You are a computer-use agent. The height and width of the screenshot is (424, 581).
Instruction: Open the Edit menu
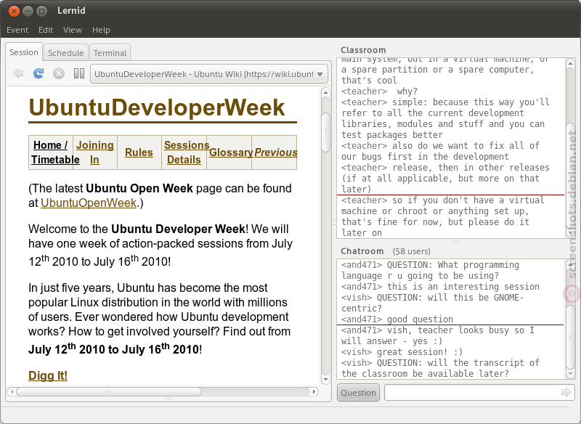point(46,30)
